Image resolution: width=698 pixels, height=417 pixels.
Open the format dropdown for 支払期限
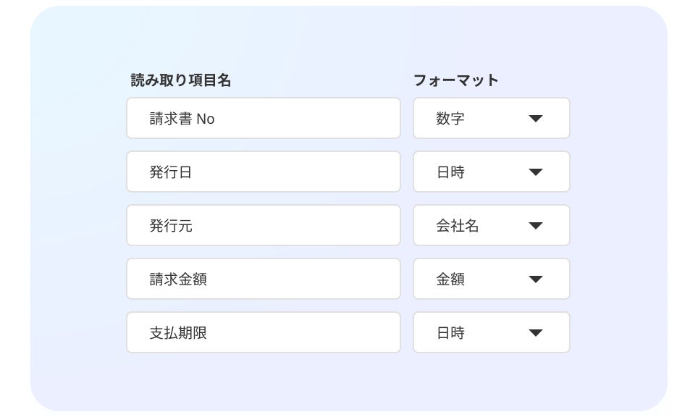coord(491,332)
